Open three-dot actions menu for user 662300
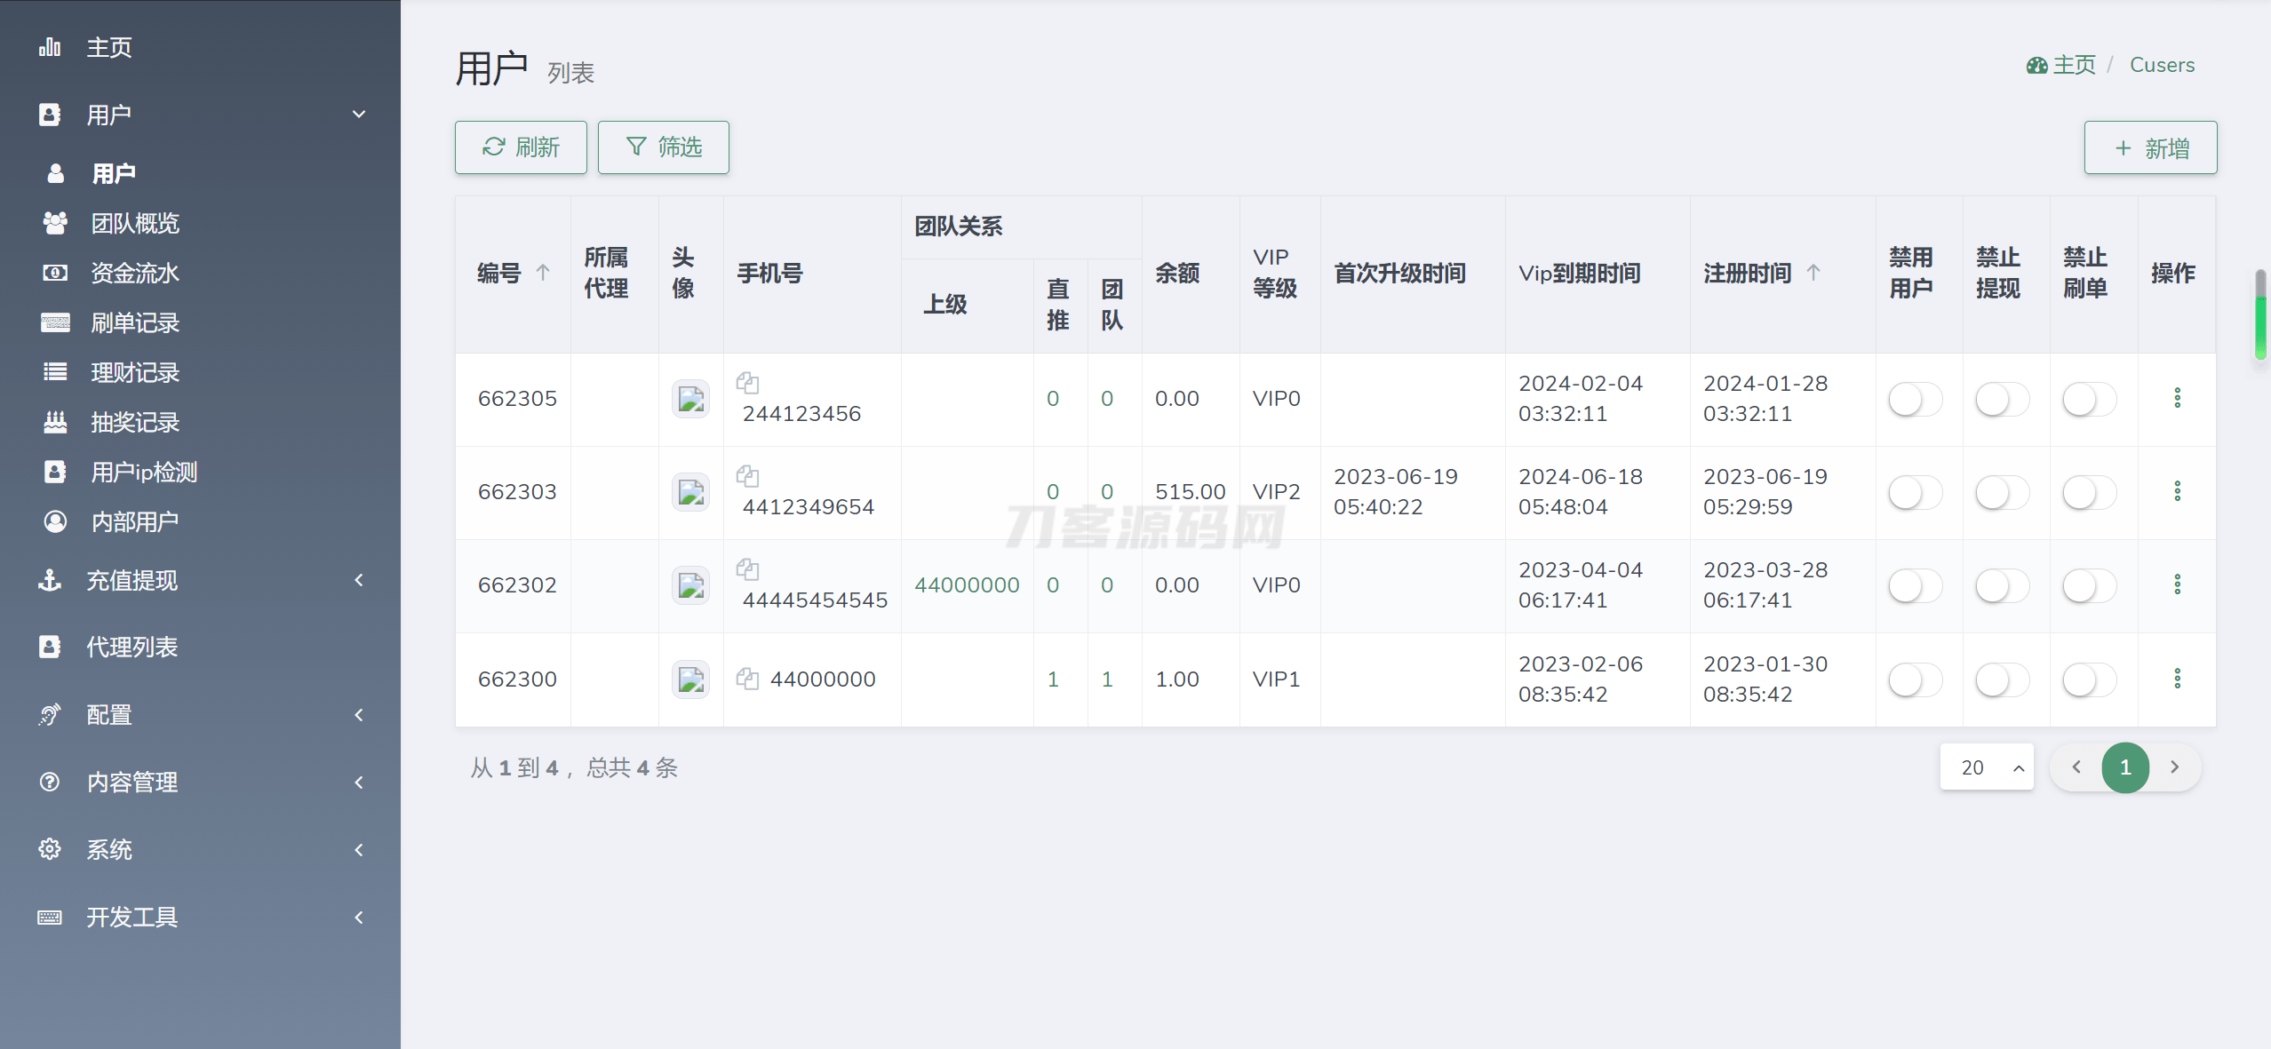 click(2177, 679)
